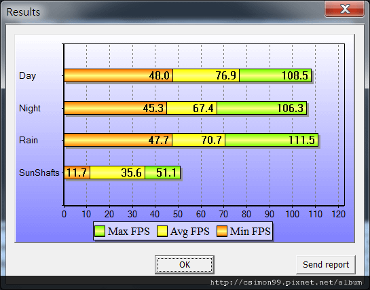Click the axis tick label 100
The height and width of the screenshot is (290, 370).
292,214
